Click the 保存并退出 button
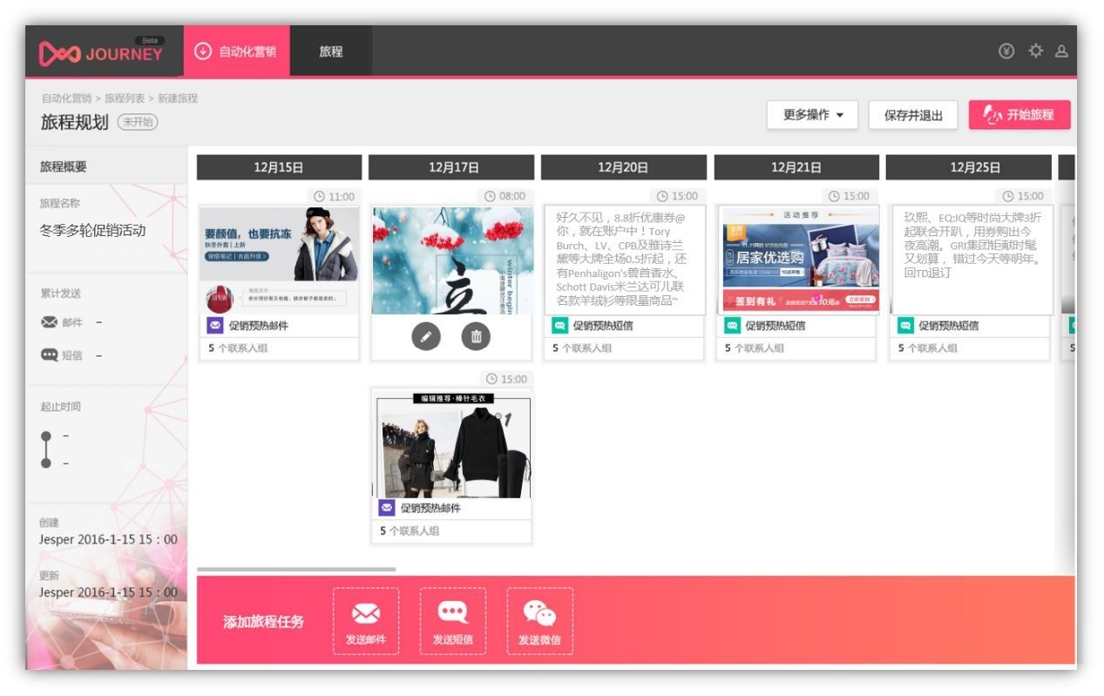This screenshot has width=1104, height=696. point(913,115)
